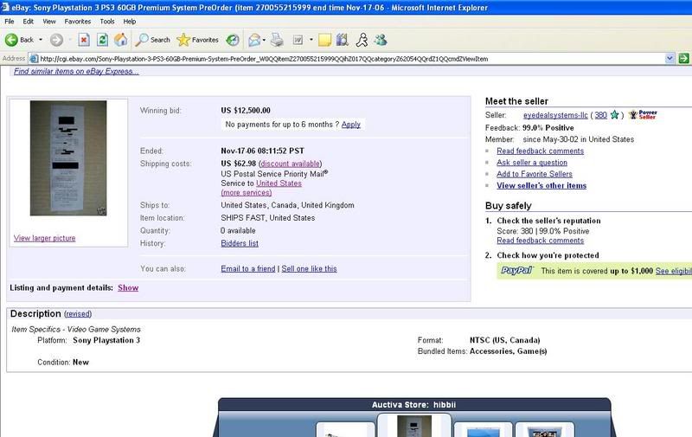Screen dimensions: 692x437
Task: Open the Favorites menu
Action: pyautogui.click(x=77, y=21)
